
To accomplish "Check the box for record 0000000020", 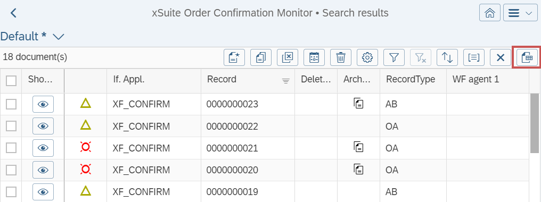I will (11, 170).
